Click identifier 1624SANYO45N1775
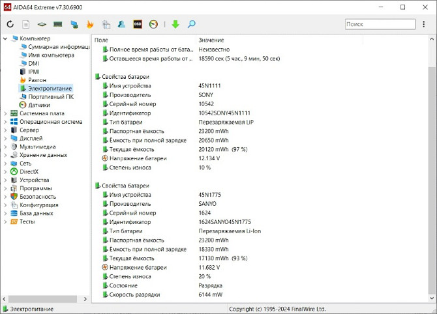 pos(224,222)
